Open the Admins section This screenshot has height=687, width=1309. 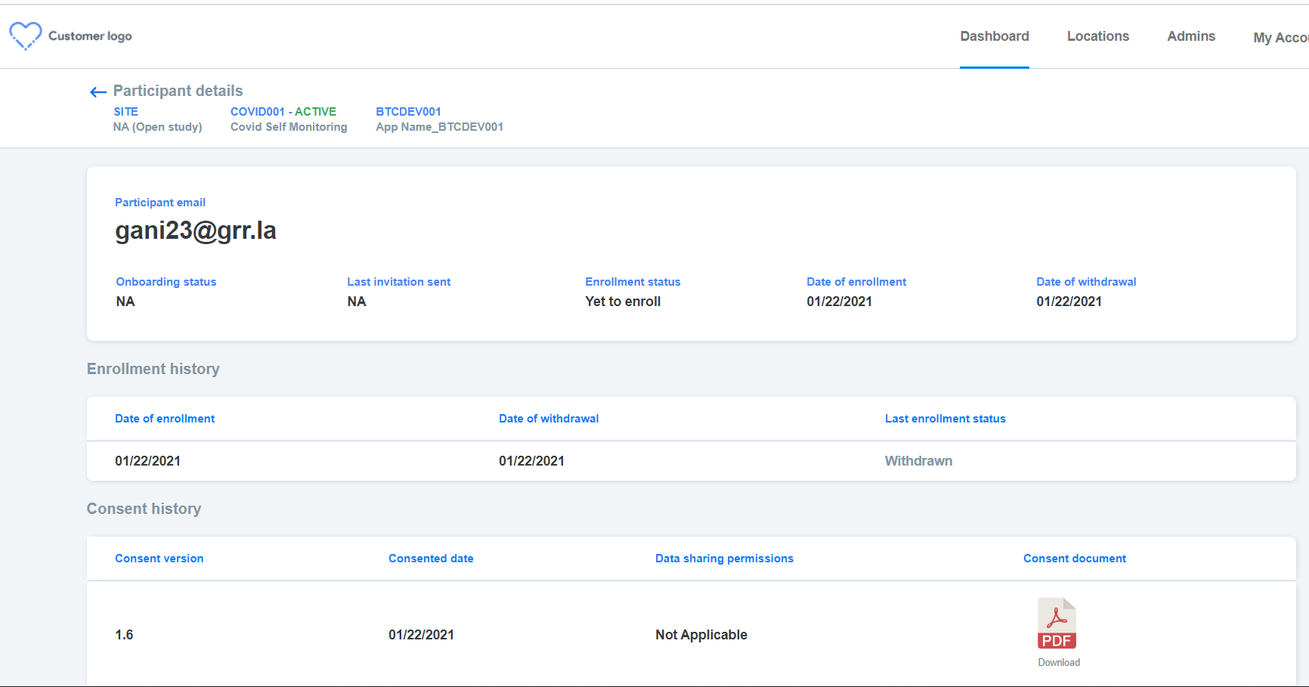click(1191, 36)
